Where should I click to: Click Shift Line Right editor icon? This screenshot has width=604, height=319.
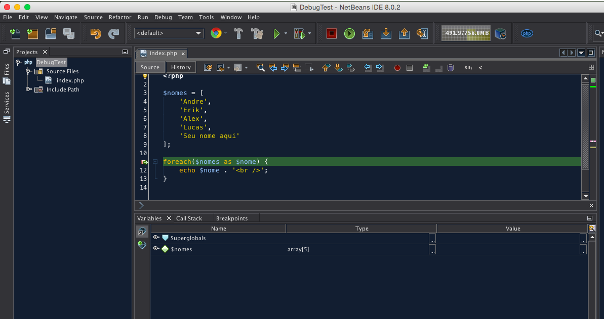click(x=380, y=68)
